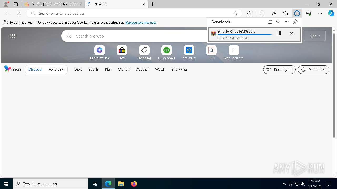
Task: Open Task View on taskbar
Action: click(95, 184)
